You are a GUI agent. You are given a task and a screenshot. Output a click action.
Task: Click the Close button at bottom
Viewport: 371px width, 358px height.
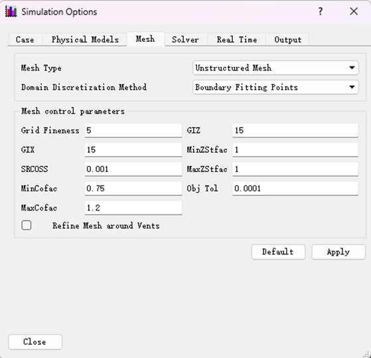35,342
